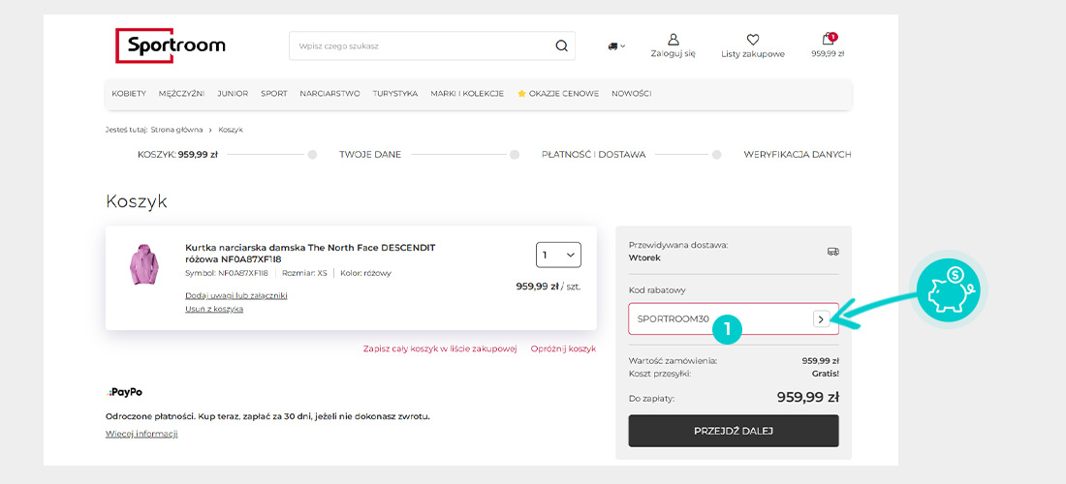1066x484 pixels.
Task: Click PRZEJDŹ DALEJ button
Action: point(733,431)
